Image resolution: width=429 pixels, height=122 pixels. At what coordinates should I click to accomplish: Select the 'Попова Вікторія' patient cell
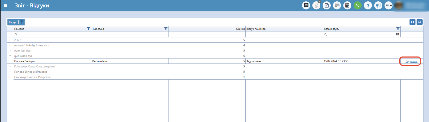point(52,61)
